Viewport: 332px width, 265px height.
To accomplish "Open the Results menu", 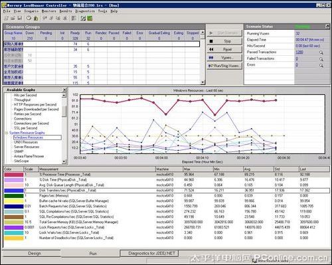I will coord(66,11).
